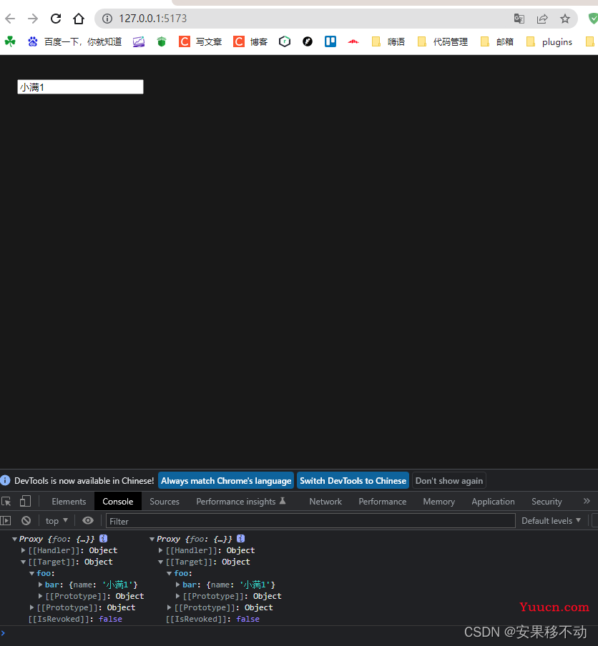
Task: Collapse the first Proxy object
Action: click(x=14, y=539)
